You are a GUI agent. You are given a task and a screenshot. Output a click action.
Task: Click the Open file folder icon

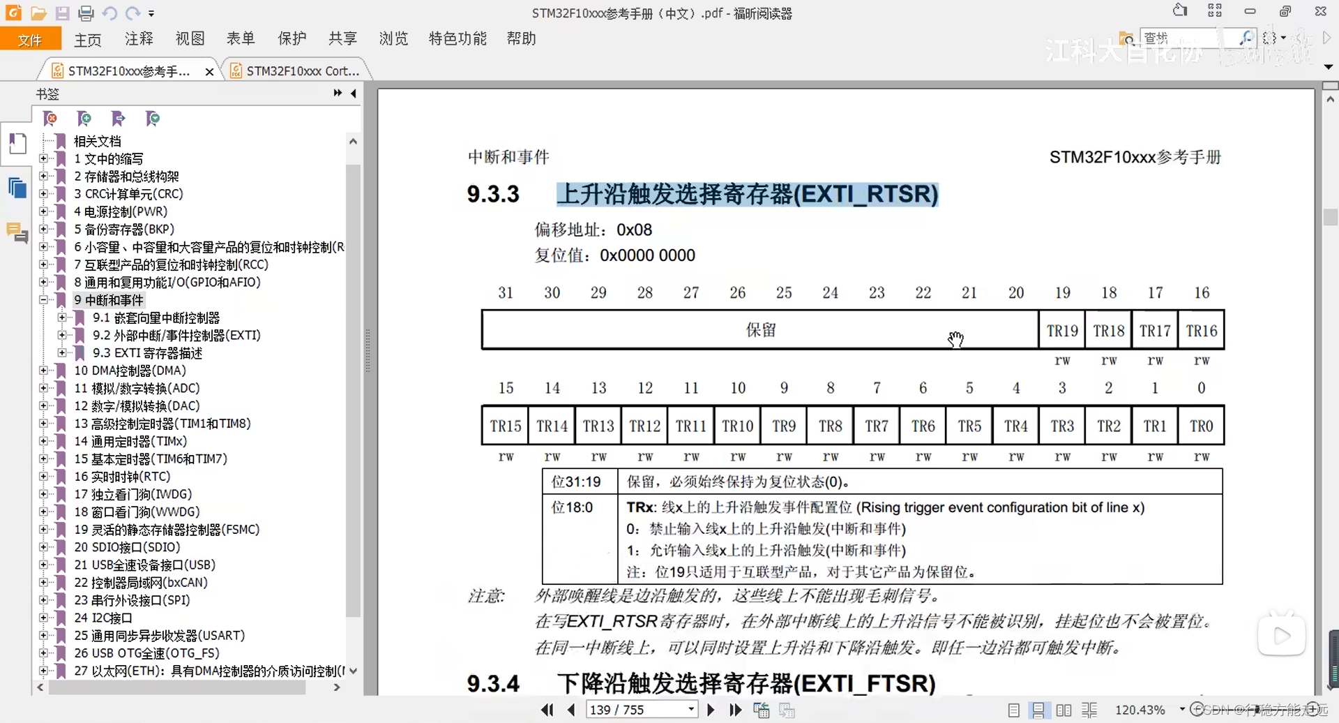[x=38, y=13]
